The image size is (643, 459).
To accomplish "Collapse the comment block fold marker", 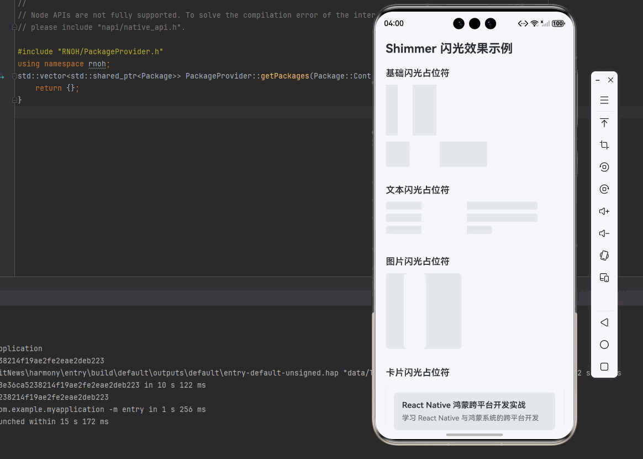I will (x=14, y=27).
